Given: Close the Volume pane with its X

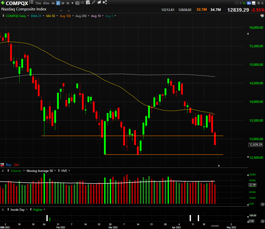Looking at the screenshot, I should pos(3,171).
